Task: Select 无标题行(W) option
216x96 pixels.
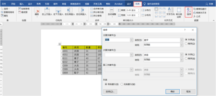Action: tap(128, 84)
